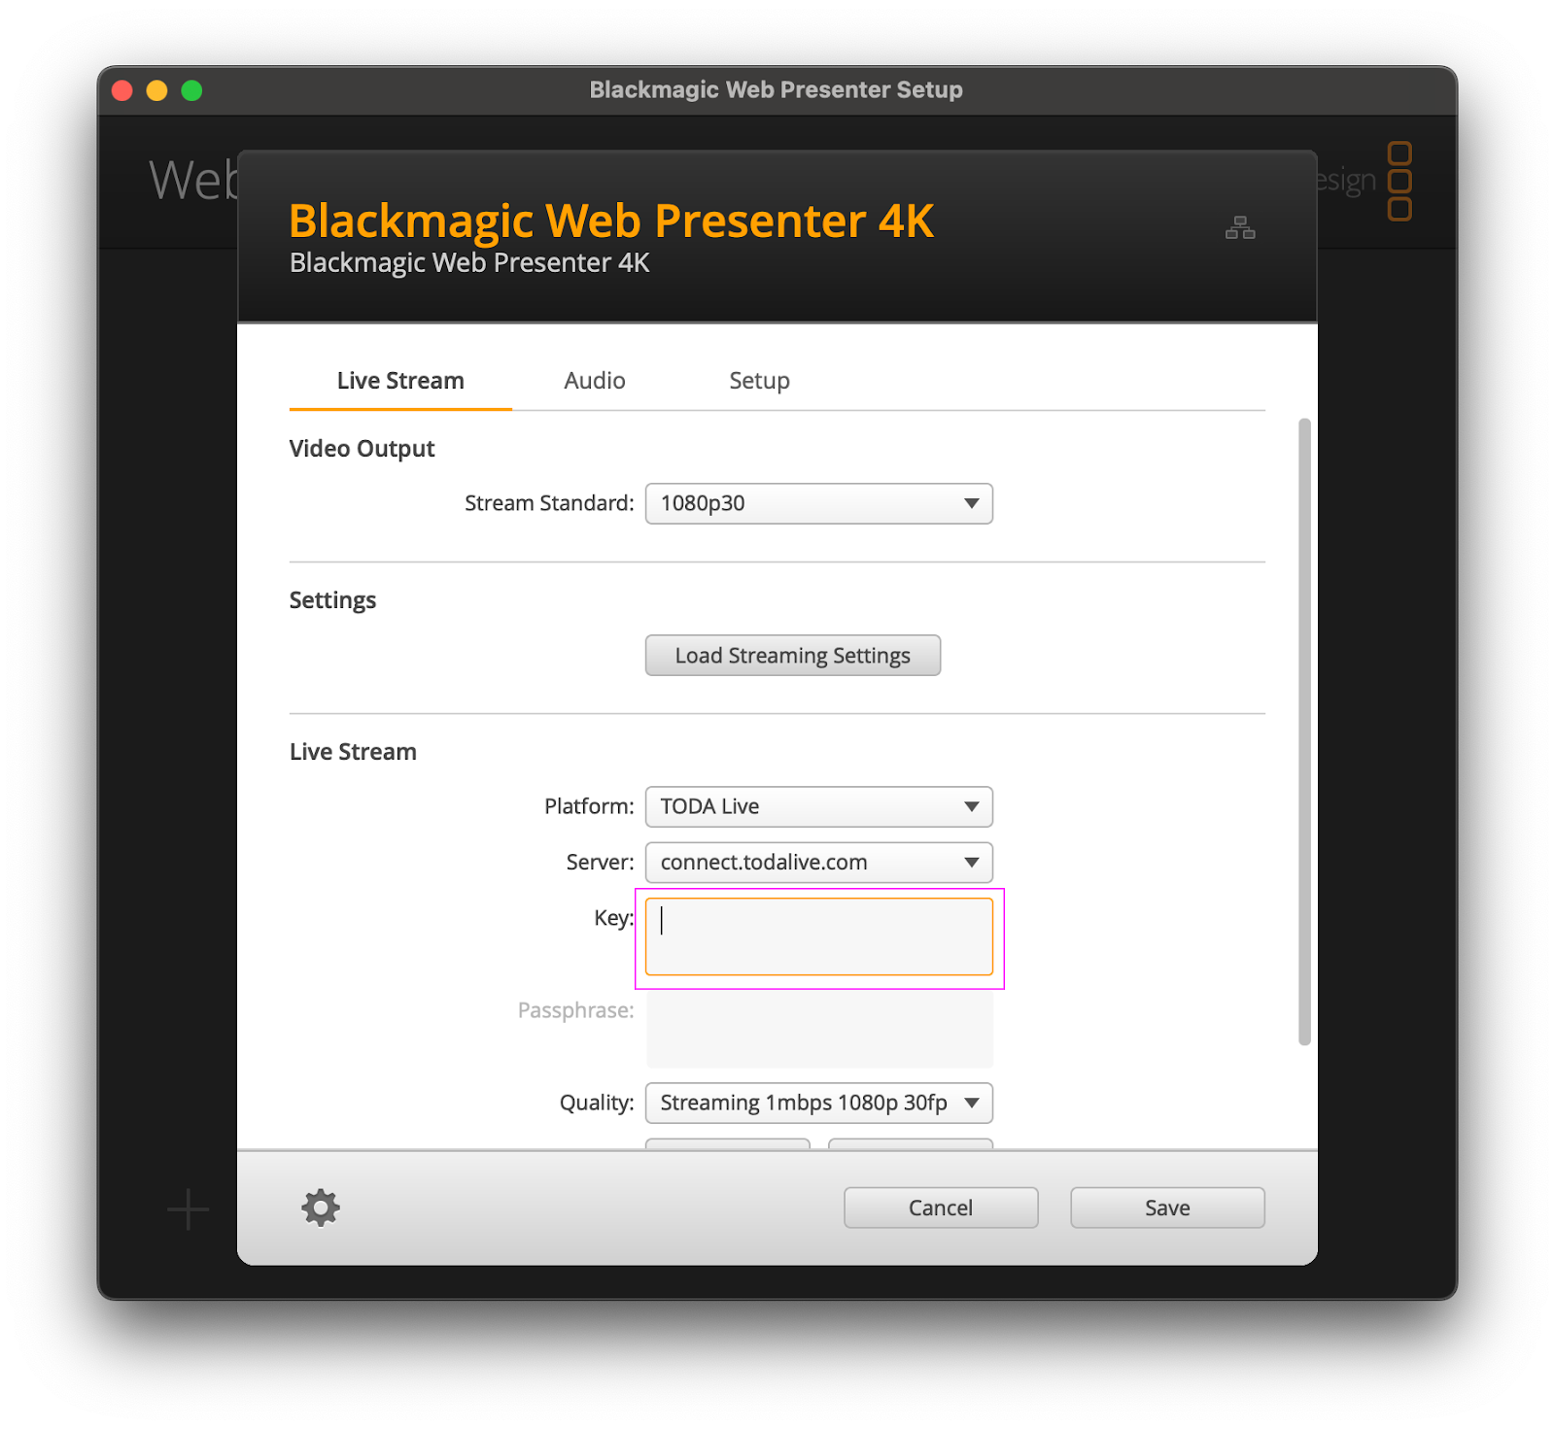
Task: Open the Setup tab
Action: 759,381
